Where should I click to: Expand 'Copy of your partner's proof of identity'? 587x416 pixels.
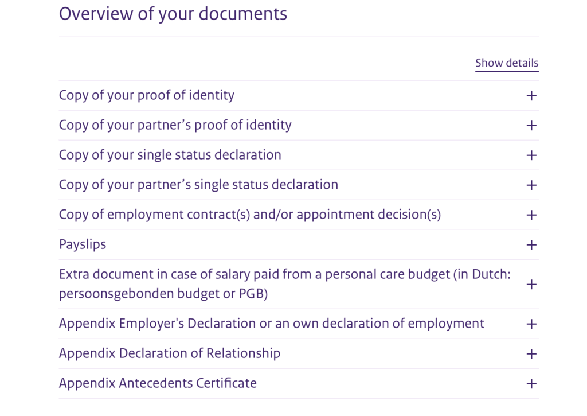pos(175,125)
